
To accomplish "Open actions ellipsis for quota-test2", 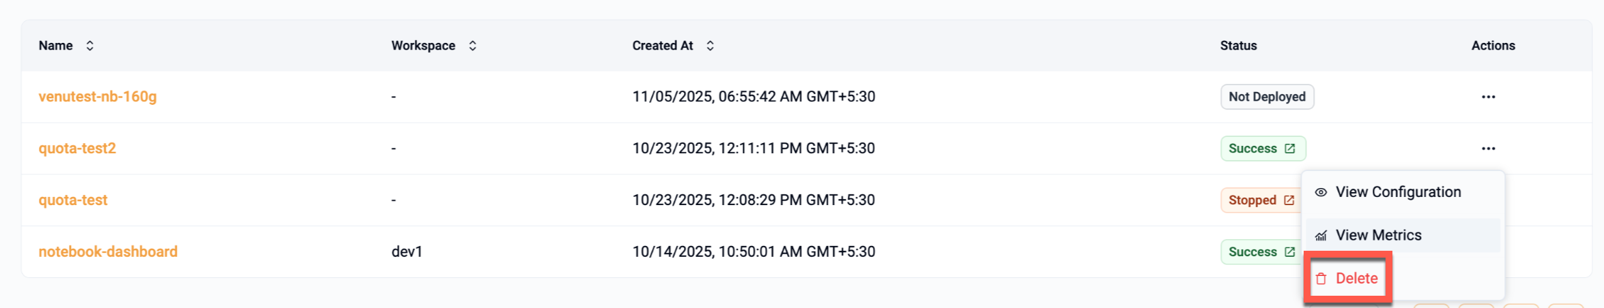I will pyautogui.click(x=1488, y=149).
